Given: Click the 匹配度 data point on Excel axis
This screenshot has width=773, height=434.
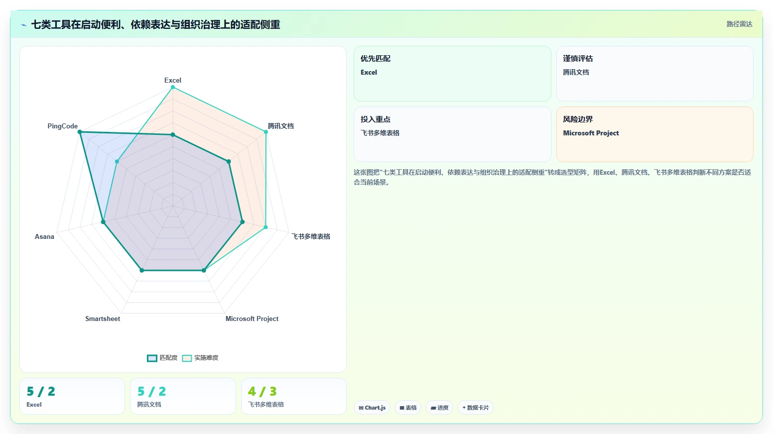Looking at the screenshot, I should [173, 135].
